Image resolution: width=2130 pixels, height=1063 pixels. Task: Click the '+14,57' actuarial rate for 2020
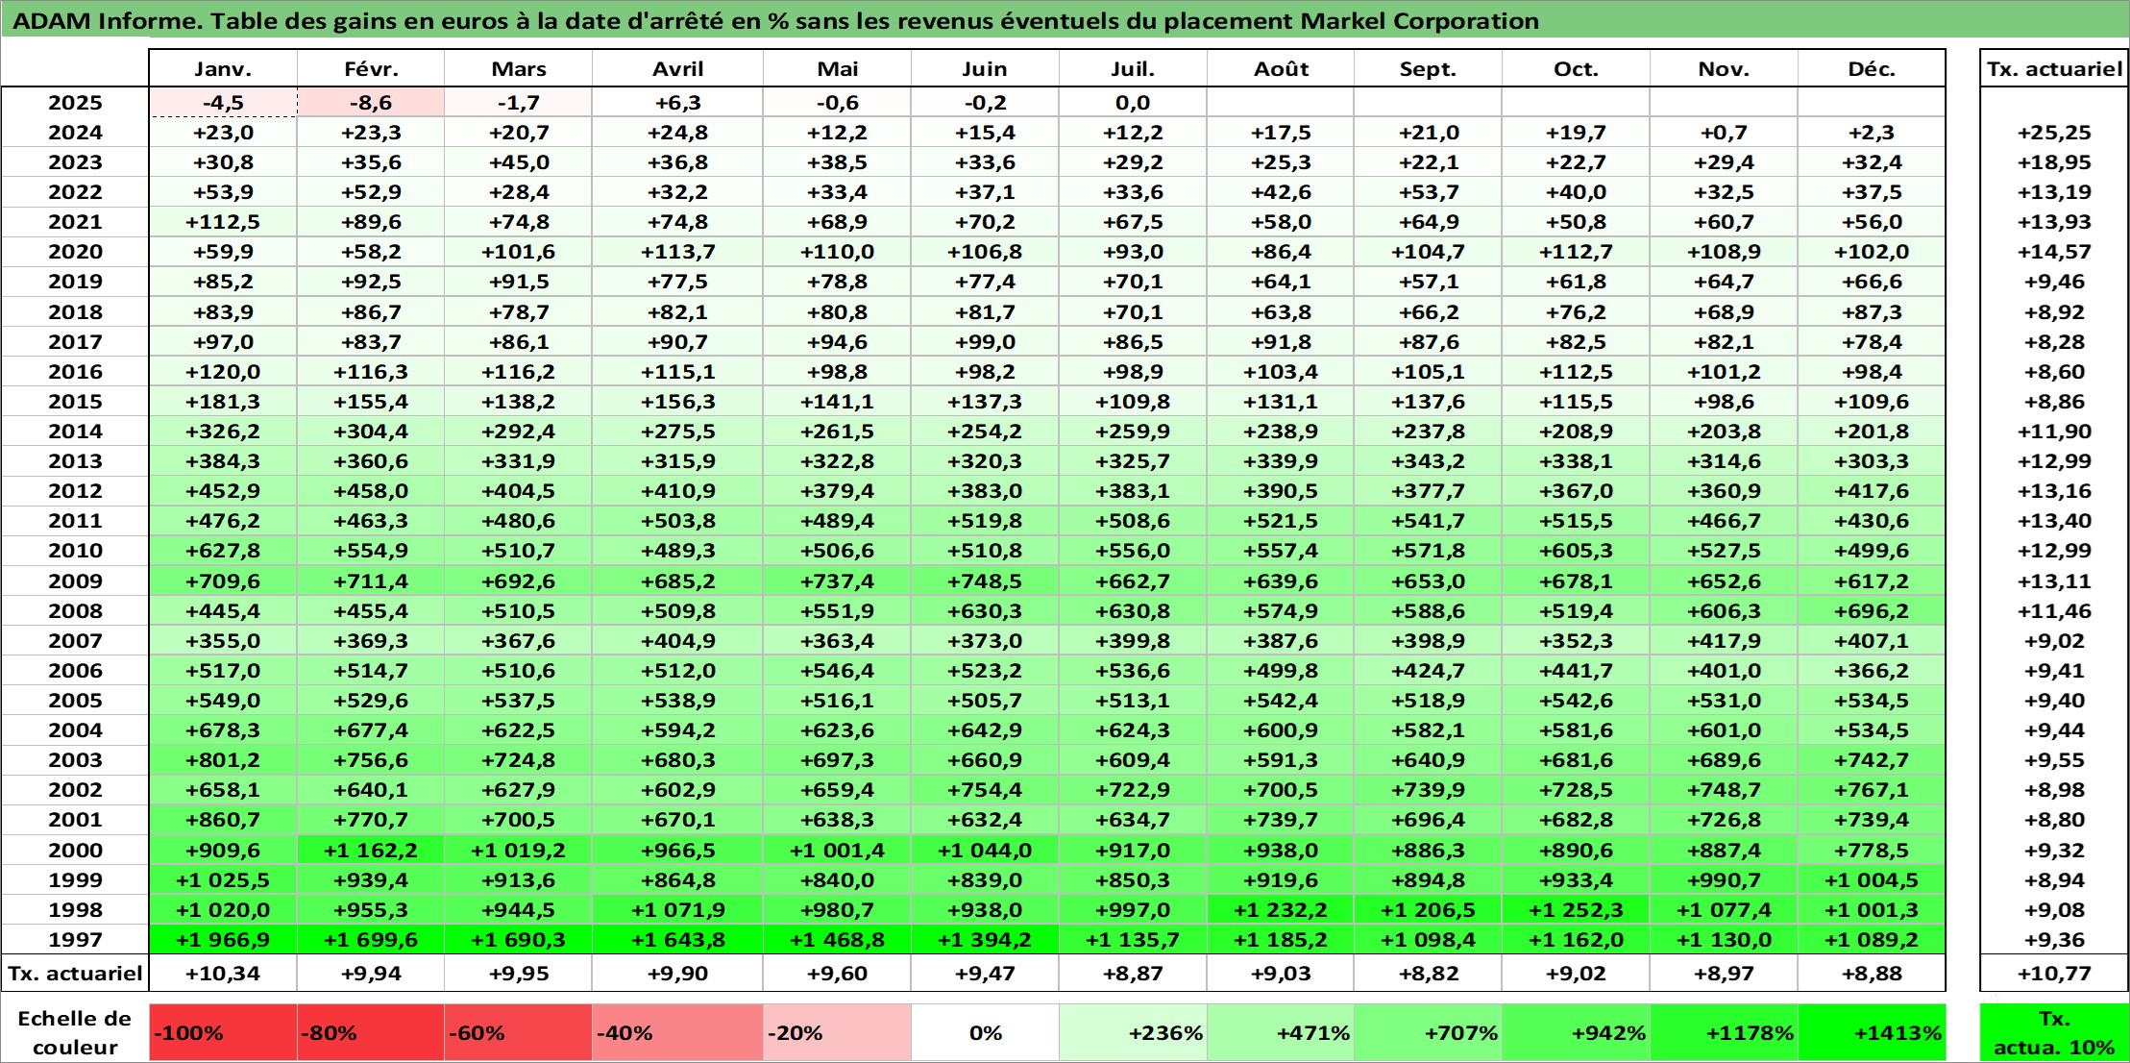2054,252
